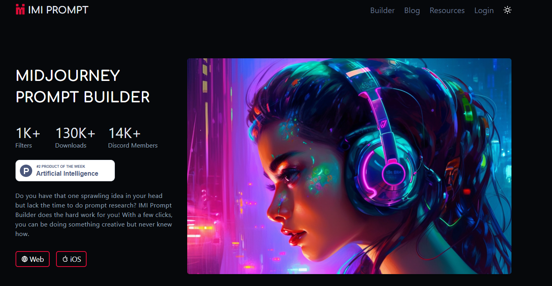Image resolution: width=552 pixels, height=286 pixels.
Task: Toggle the light/dark theme sun icon
Action: tap(507, 10)
